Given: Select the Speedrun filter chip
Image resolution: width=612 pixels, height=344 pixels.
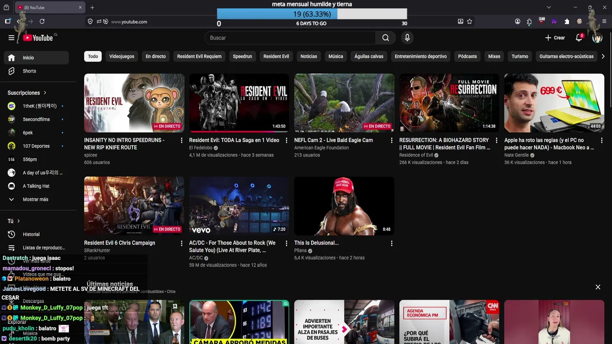Looking at the screenshot, I should pos(242,56).
